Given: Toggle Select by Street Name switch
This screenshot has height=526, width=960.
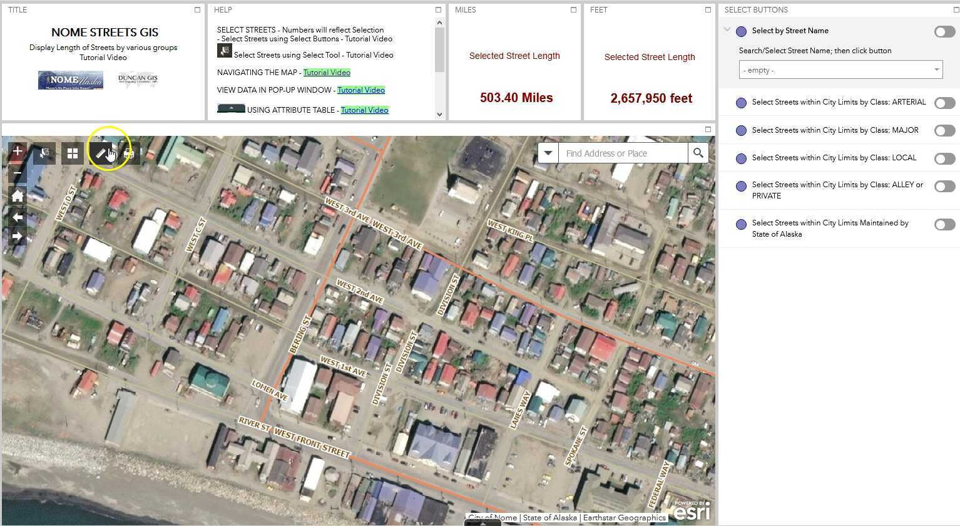Looking at the screenshot, I should point(944,31).
